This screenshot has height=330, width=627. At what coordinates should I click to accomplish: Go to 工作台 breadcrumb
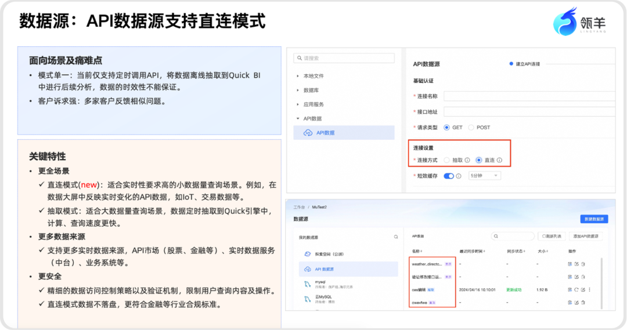coord(299,207)
